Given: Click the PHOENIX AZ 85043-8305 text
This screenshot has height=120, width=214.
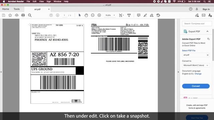Looking at the screenshot, I should coord(51,40).
